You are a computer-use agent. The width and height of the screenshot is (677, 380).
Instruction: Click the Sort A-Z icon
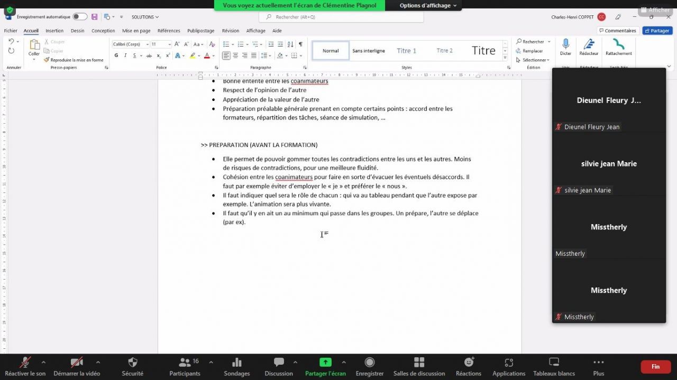click(x=290, y=44)
